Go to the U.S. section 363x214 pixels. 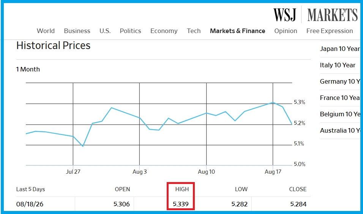105,31
